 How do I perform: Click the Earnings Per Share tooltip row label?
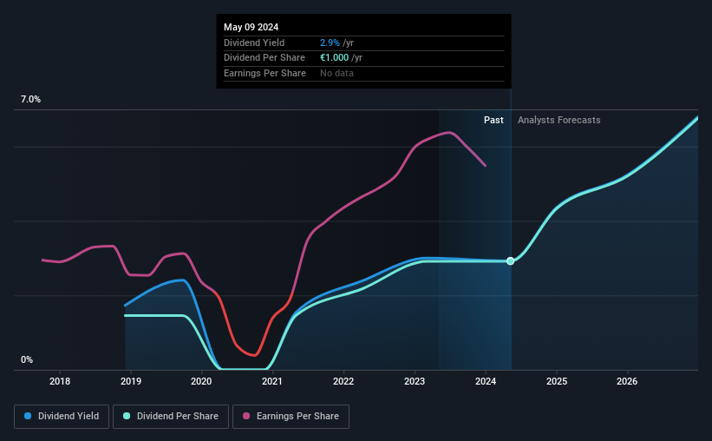265,73
